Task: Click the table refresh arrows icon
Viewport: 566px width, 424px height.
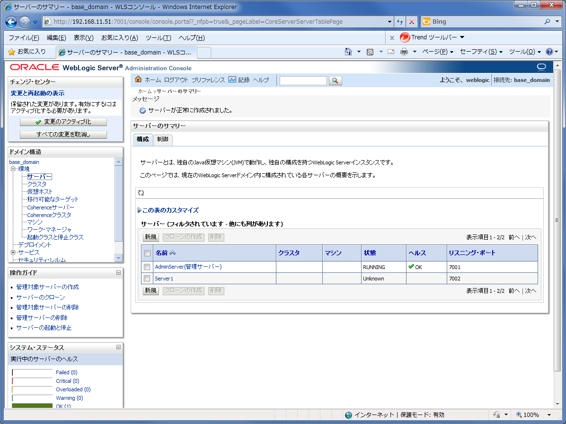Action: (141, 193)
